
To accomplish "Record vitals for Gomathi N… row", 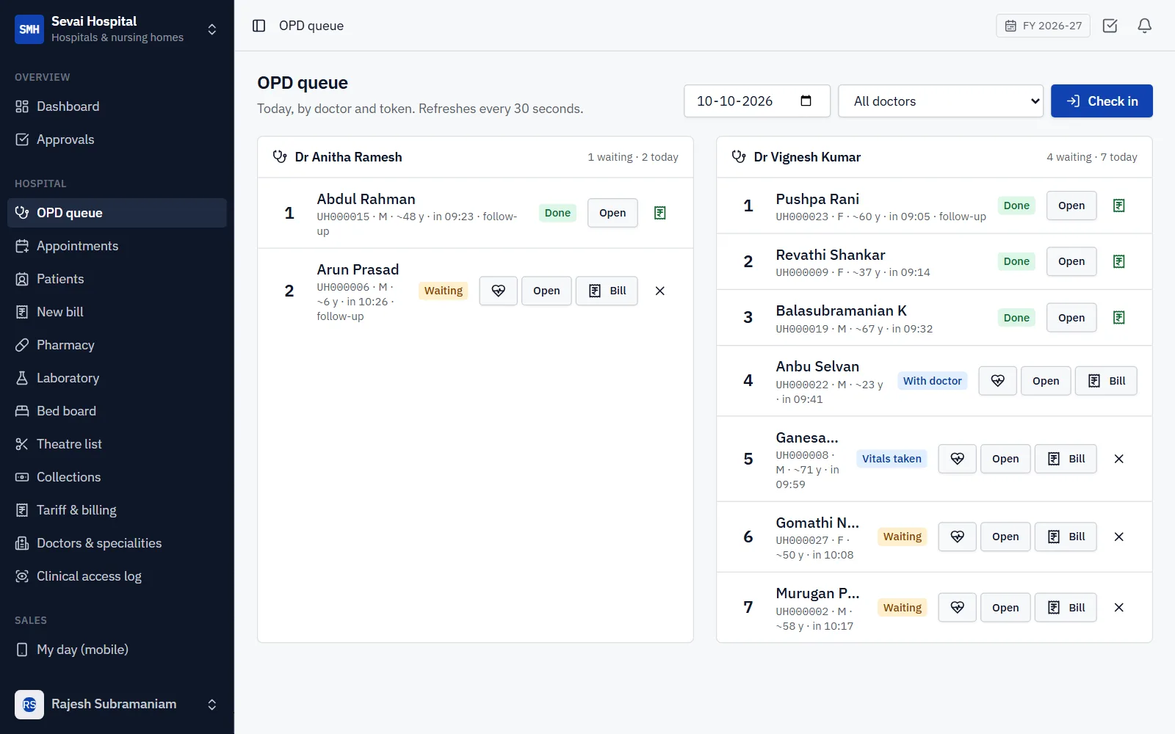I will tap(957, 537).
